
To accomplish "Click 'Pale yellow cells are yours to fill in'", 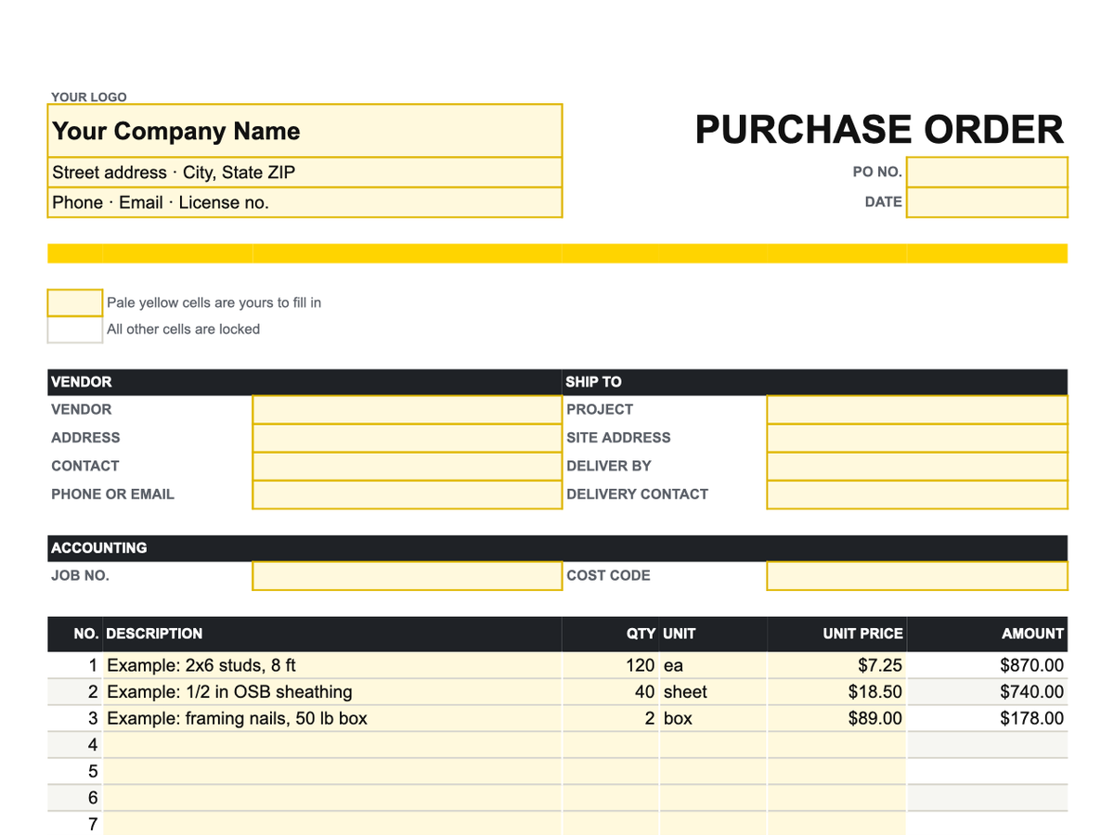I will point(214,302).
